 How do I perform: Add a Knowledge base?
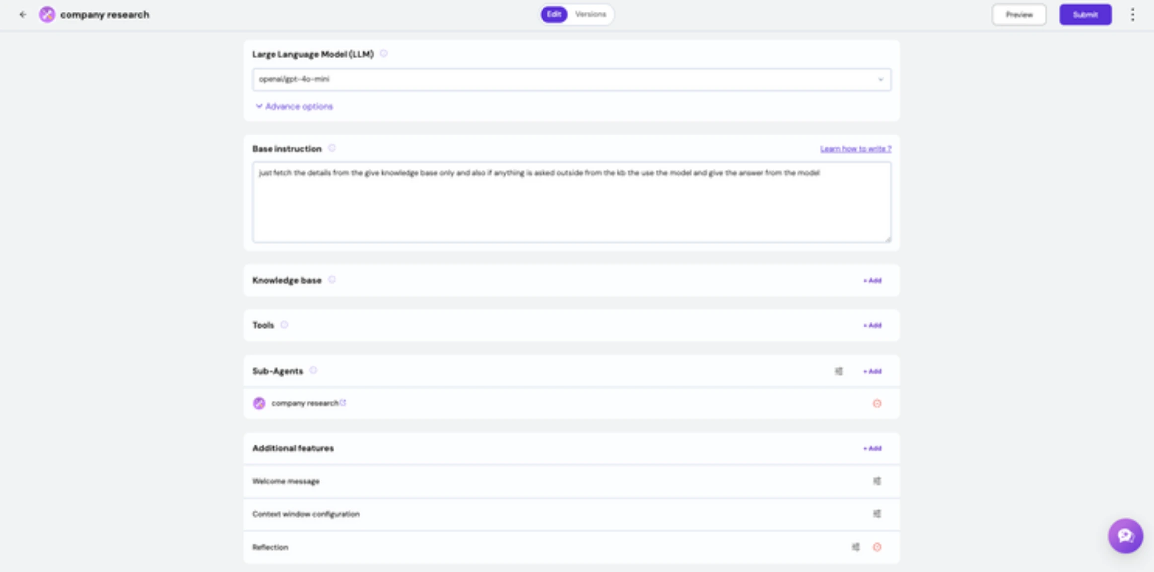point(872,280)
